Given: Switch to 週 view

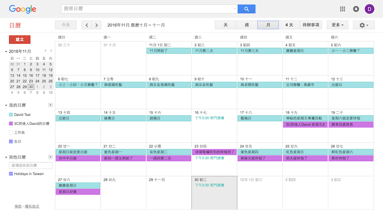Looking at the screenshot, I should point(247,25).
